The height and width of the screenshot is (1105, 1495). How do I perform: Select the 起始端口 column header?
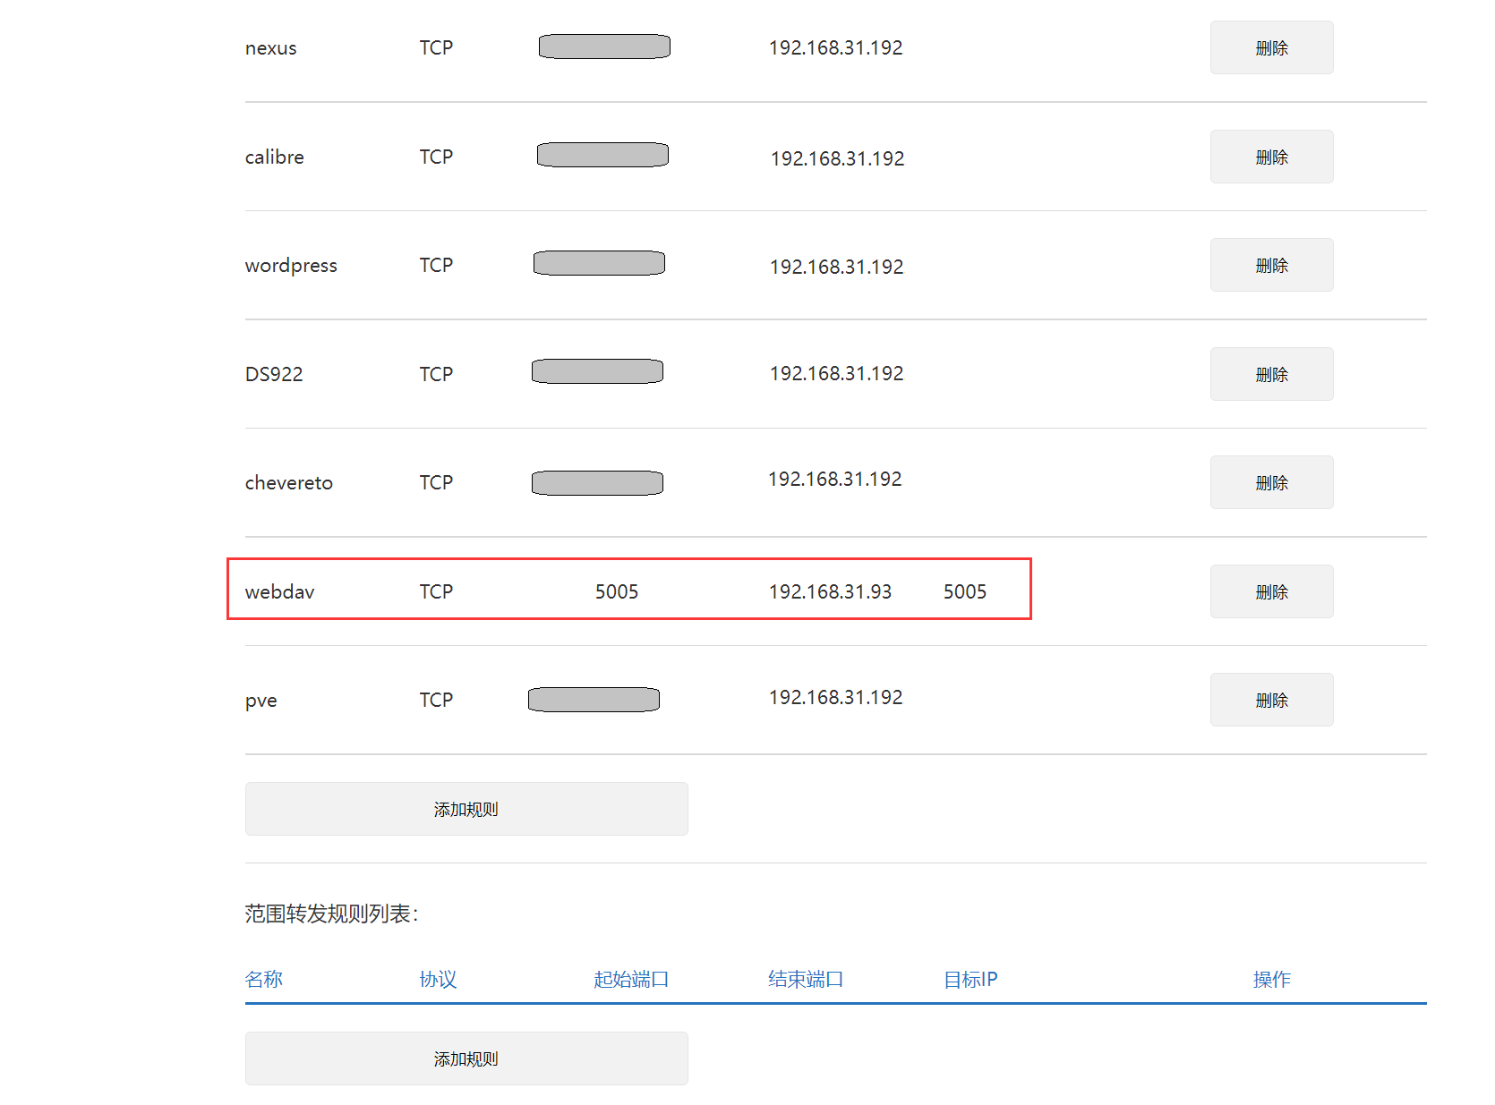(x=631, y=980)
